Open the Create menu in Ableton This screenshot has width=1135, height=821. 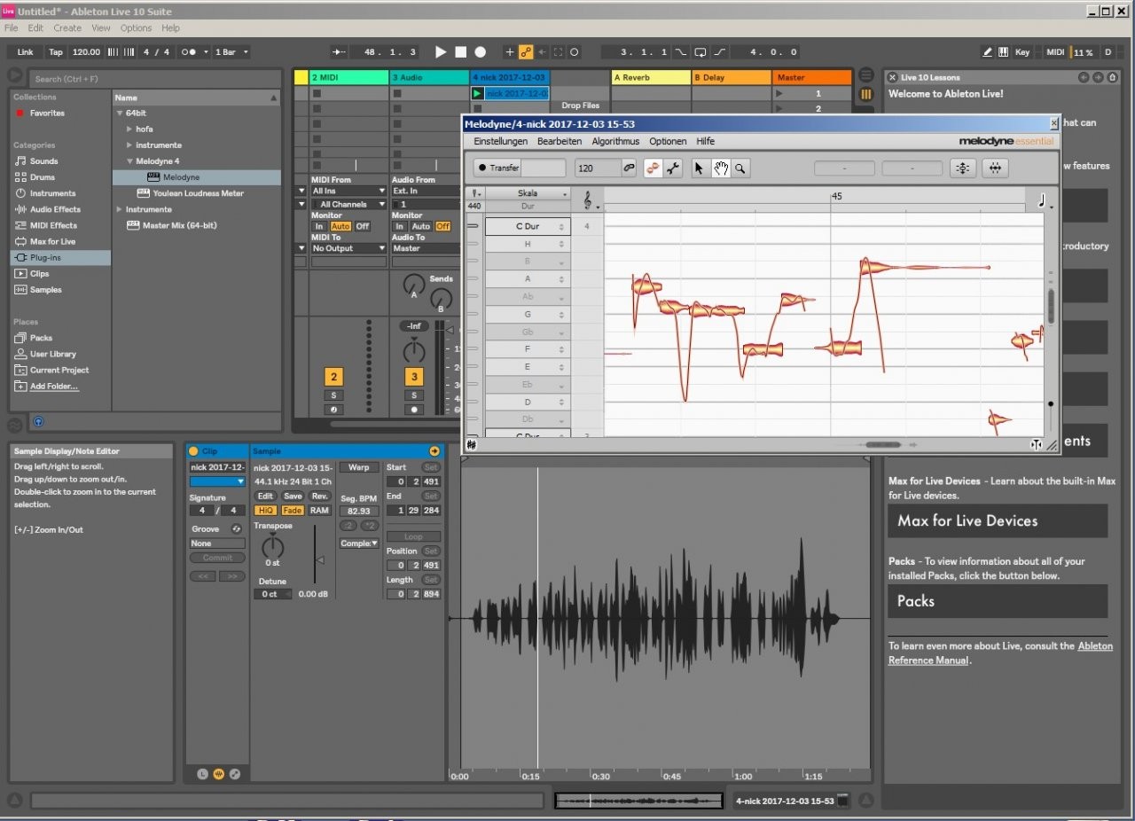click(x=67, y=28)
